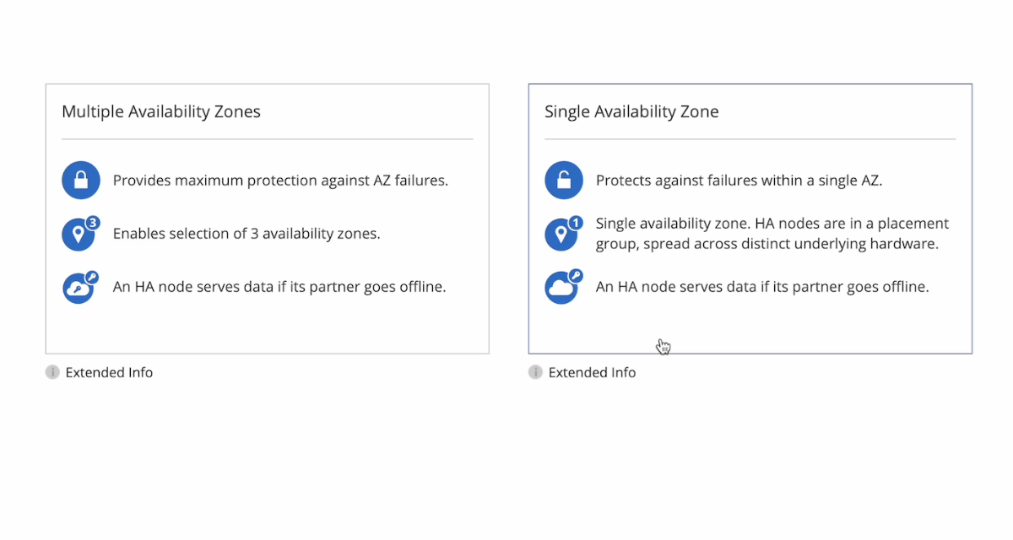
Task: Select the Multiple Availability Zones heading
Action: (x=161, y=111)
